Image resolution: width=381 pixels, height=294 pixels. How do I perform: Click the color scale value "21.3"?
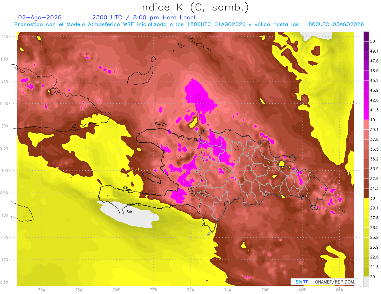tap(374, 267)
